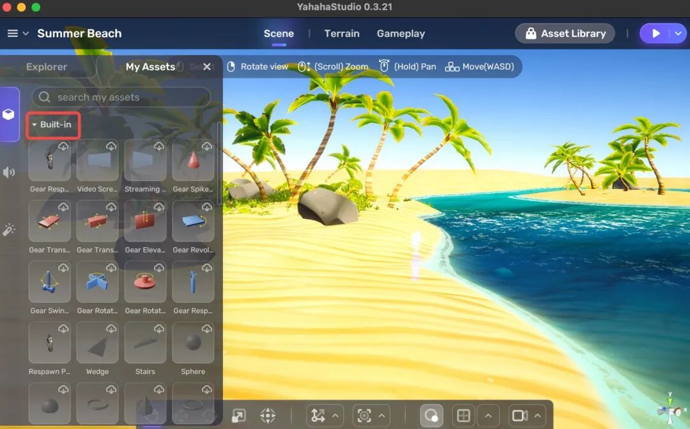Image resolution: width=690 pixels, height=429 pixels.
Task: Expand transform tool options chevron
Action: point(335,416)
